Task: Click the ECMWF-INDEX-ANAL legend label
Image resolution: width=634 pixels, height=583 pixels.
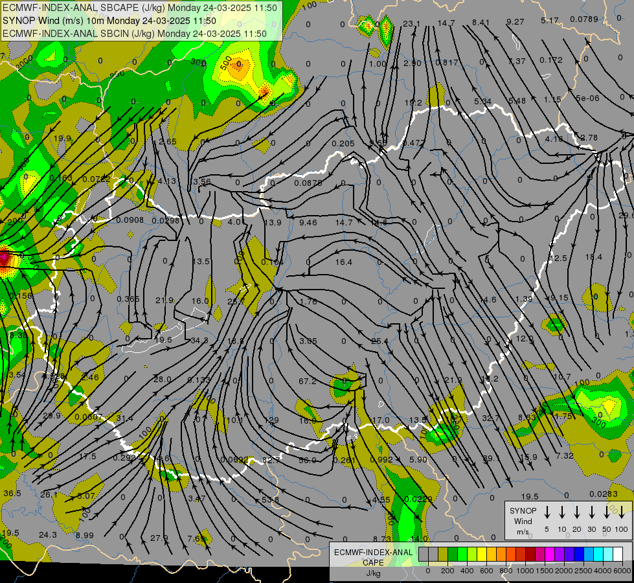Action: (373, 553)
